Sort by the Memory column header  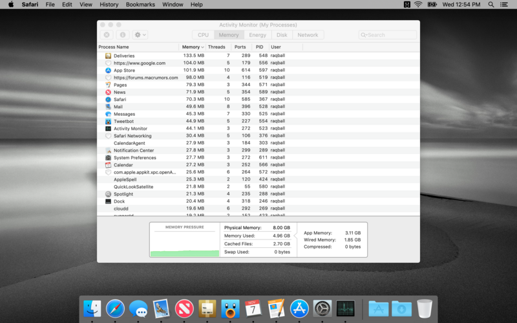click(193, 47)
